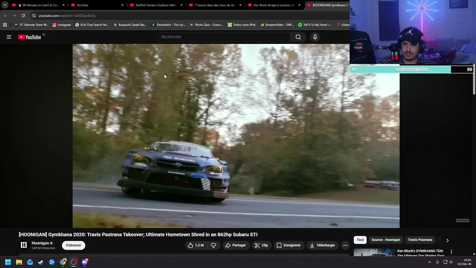Open the taskbar microphone tray icon
This screenshot has height=268, width=476.
click(x=437, y=262)
